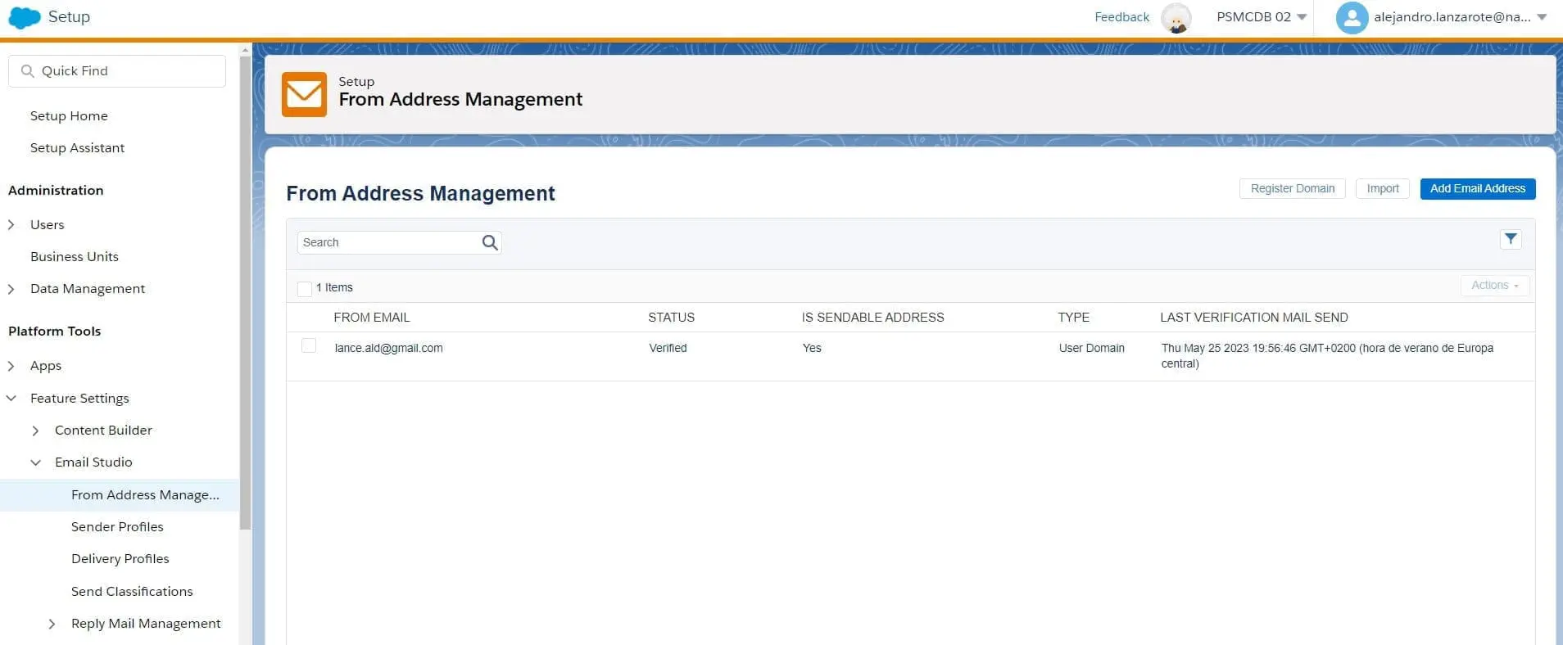Click the Feedback link
Viewport: 1563px width, 645px height.
click(x=1121, y=17)
